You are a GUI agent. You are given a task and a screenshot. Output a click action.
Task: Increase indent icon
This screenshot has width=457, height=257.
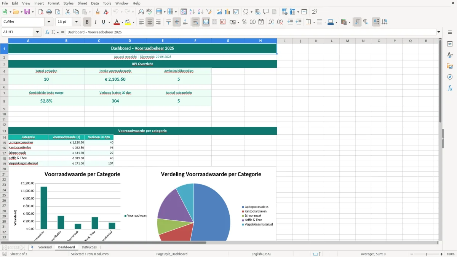click(290, 22)
